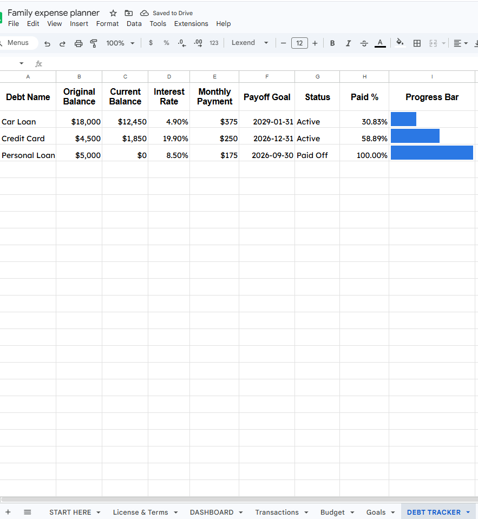The width and height of the screenshot is (478, 519).
Task: Click the Print icon
Action: pos(78,43)
